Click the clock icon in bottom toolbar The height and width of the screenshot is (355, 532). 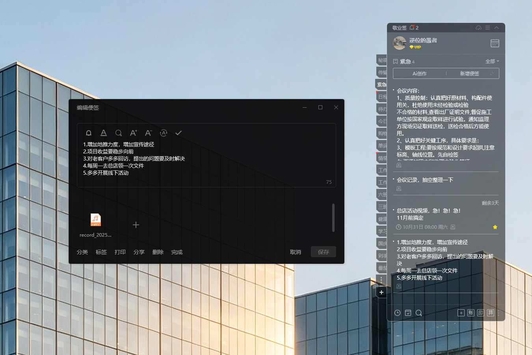point(398,313)
